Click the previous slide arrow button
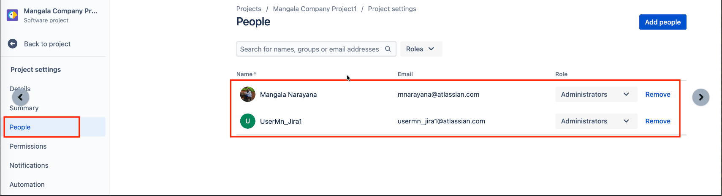Viewport: 722px width, 196px height. point(21,97)
